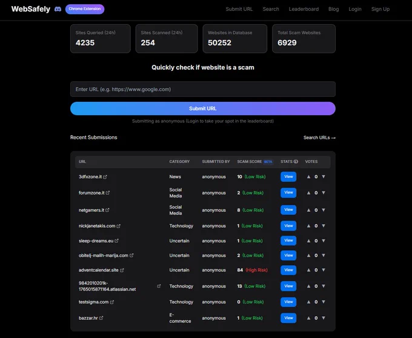Open Blog in the top navigation
Screen dimensions: 412x338
tap(333, 9)
